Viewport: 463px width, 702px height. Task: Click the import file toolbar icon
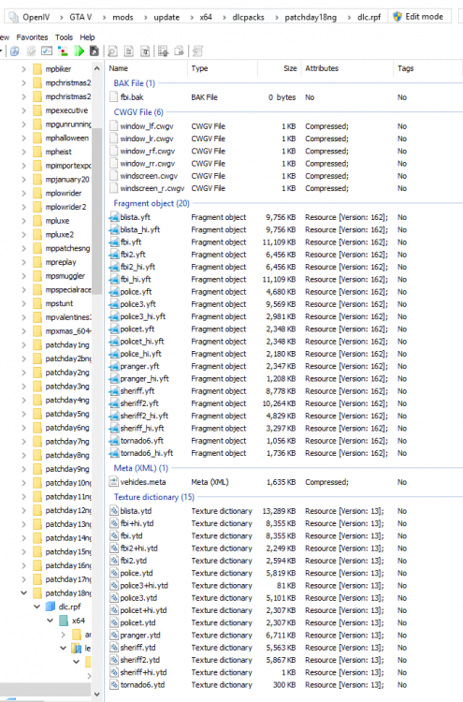pyautogui.click(x=164, y=51)
